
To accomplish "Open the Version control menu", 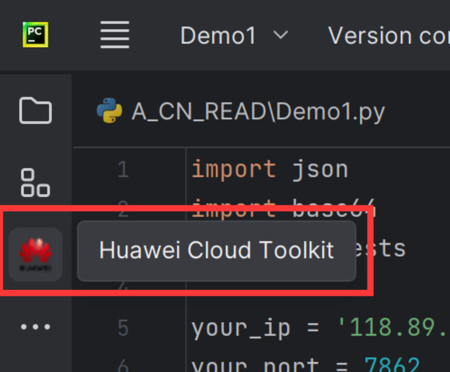I will click(x=389, y=35).
